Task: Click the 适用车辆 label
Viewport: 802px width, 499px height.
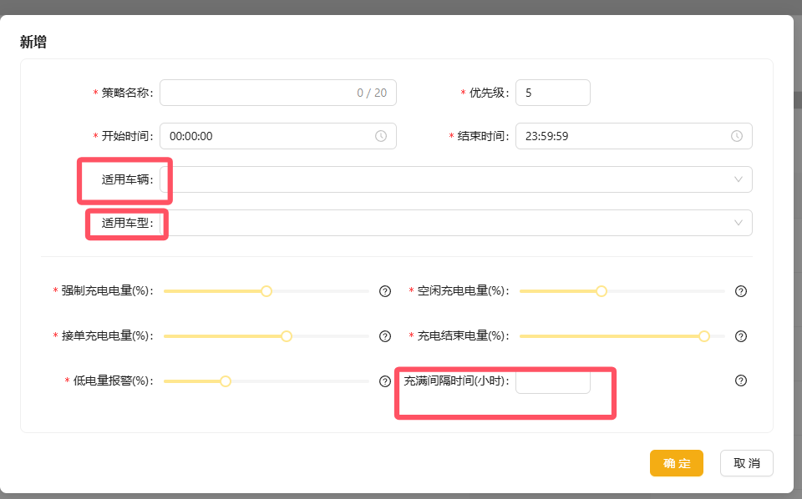Action: tap(126, 179)
